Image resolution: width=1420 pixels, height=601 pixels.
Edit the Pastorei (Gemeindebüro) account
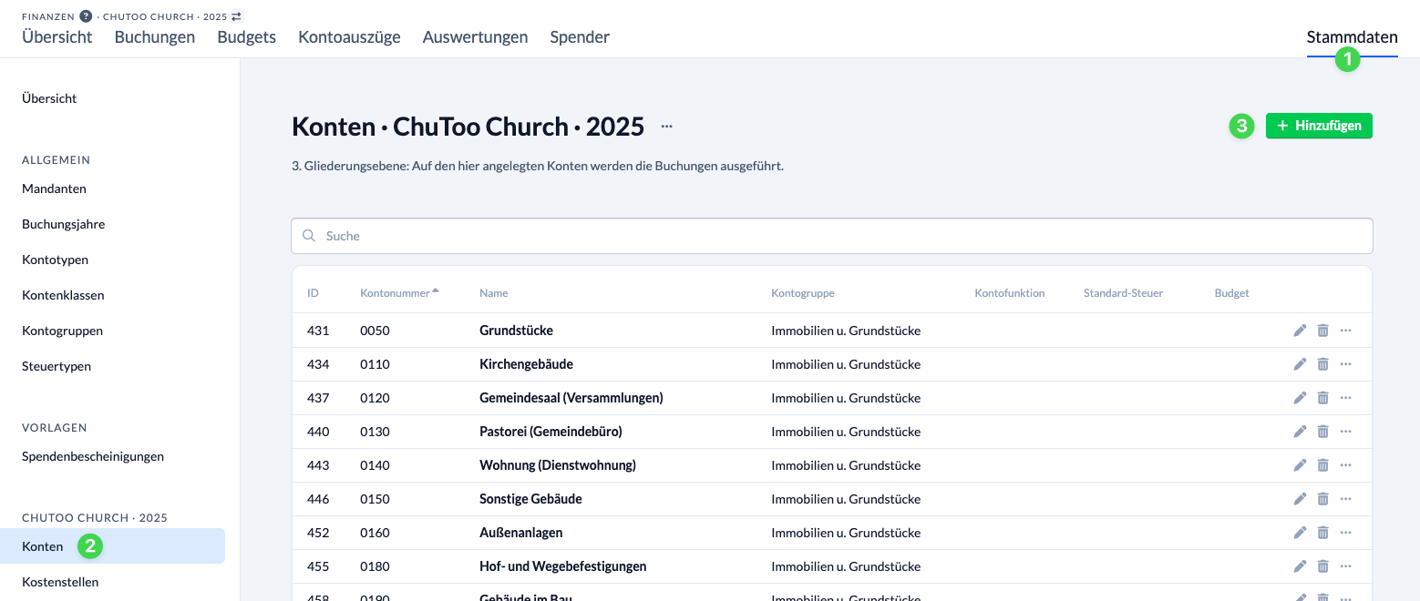click(1300, 432)
